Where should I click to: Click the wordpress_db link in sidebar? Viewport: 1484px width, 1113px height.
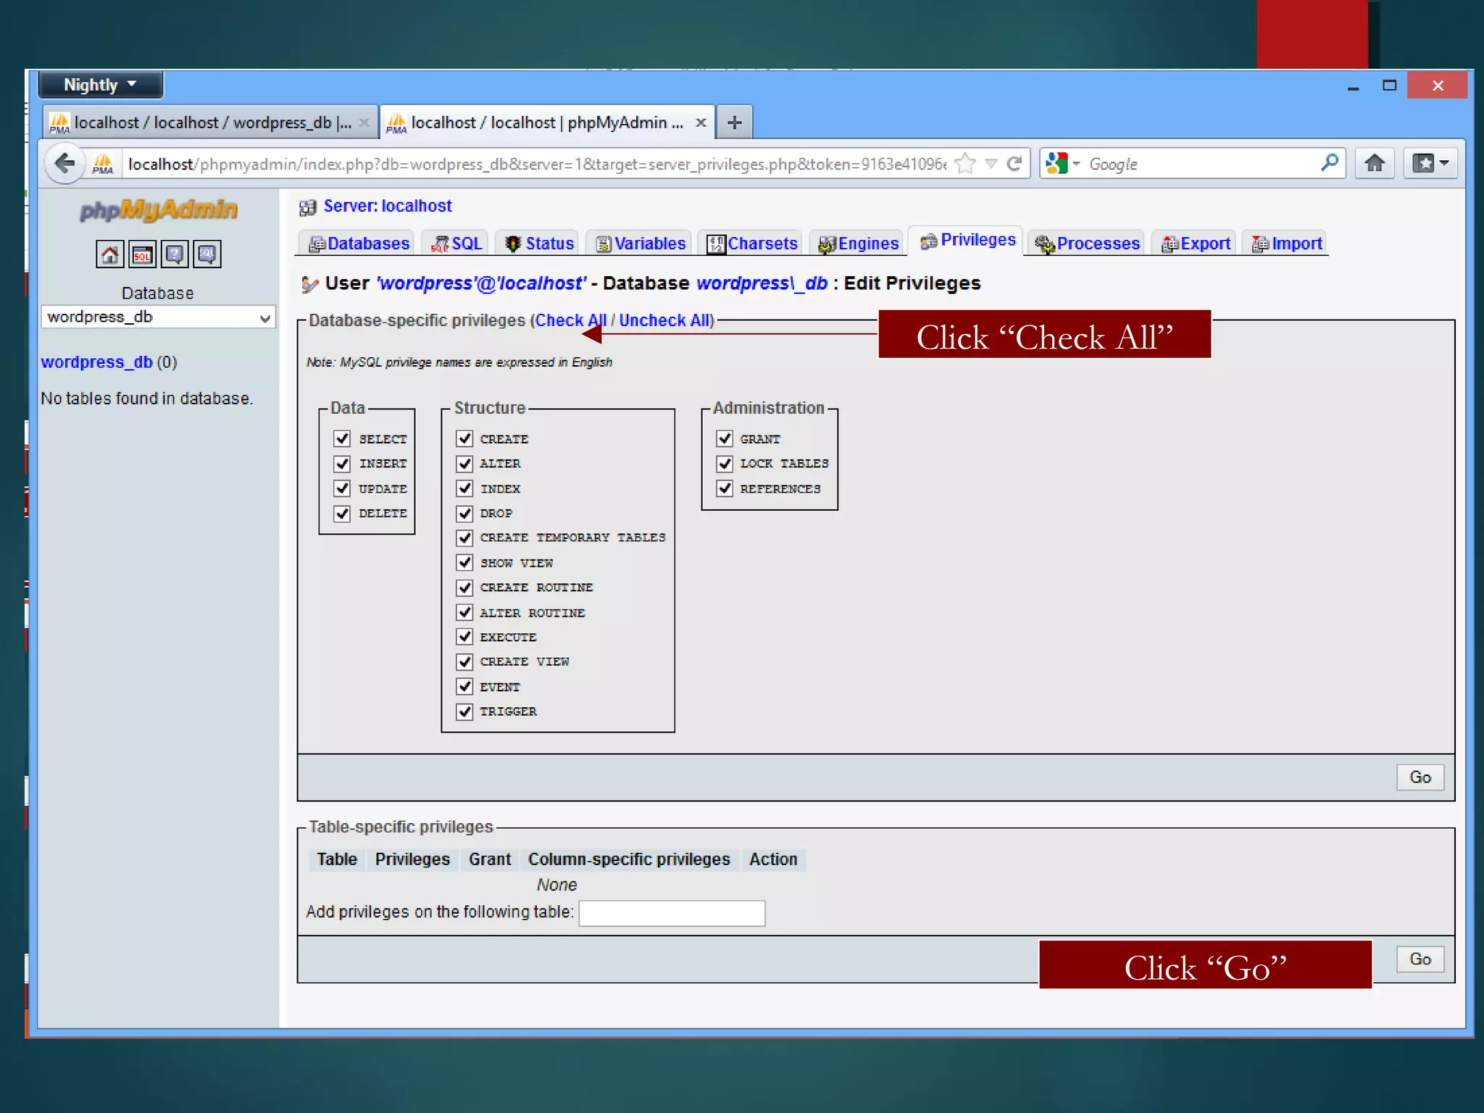(x=96, y=362)
